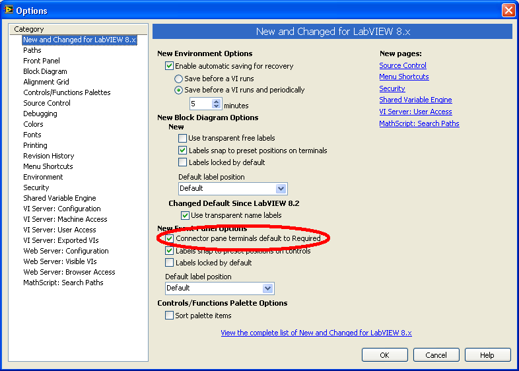Decrease the autosave minutes with the down arrow

click(216, 106)
